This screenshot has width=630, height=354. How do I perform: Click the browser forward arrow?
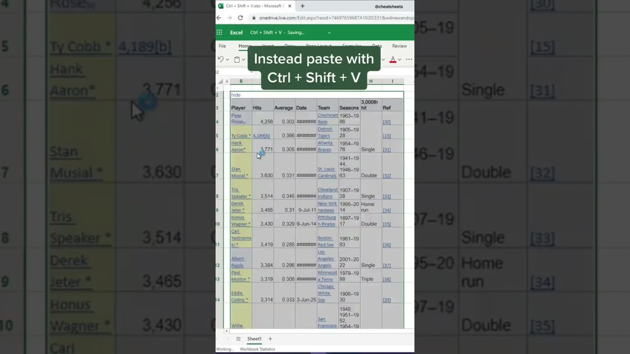point(229,18)
